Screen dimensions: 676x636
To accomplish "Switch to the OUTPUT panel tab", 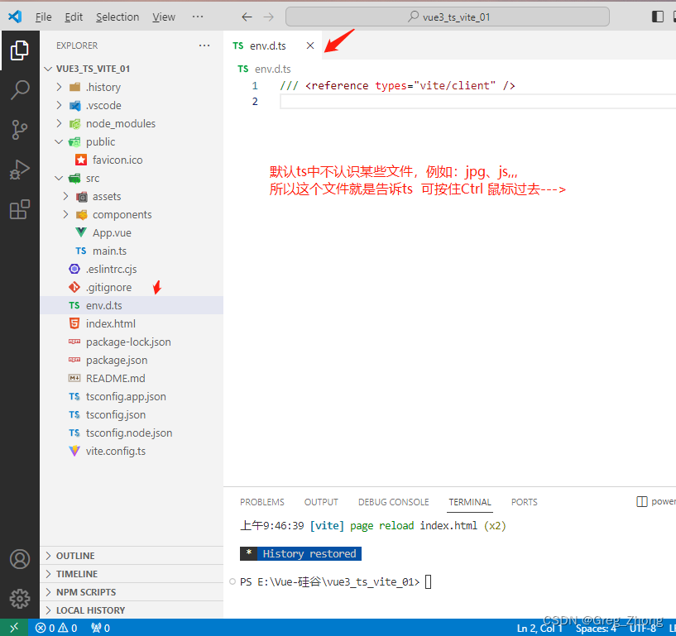I will click(x=321, y=502).
